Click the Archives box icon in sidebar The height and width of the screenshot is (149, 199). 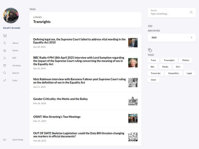click(5, 65)
